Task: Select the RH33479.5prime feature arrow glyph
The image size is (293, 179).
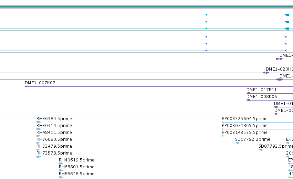Action: coord(38,150)
